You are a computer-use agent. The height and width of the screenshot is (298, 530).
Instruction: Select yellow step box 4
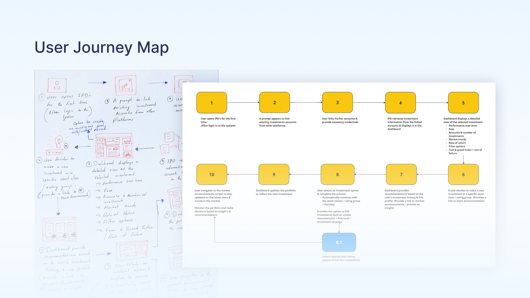pos(400,103)
